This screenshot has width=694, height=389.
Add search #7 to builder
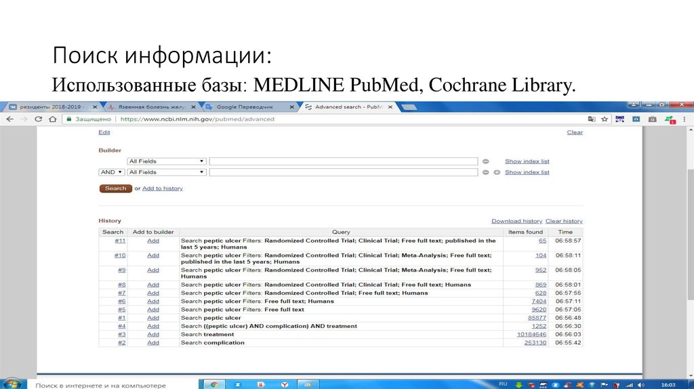click(x=153, y=293)
